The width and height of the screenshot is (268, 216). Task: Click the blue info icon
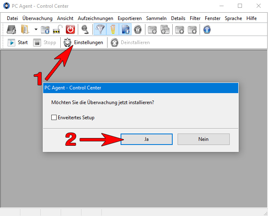click(207, 29)
